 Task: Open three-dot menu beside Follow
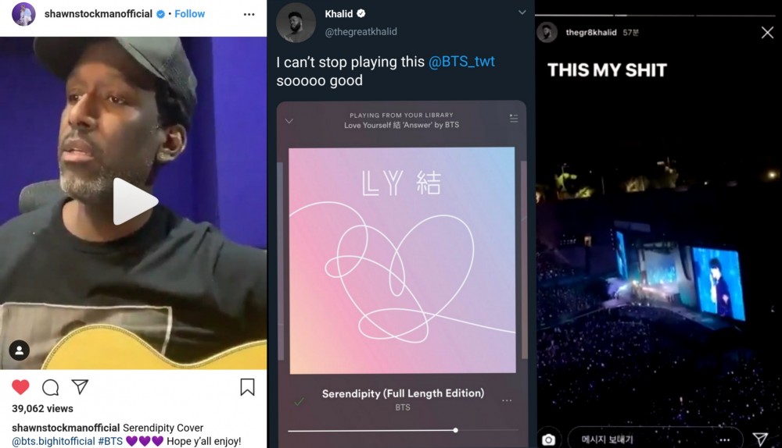249,14
